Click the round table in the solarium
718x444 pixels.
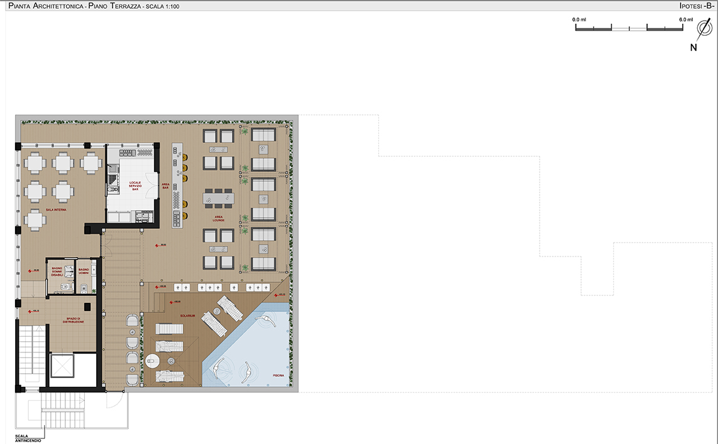point(153,361)
